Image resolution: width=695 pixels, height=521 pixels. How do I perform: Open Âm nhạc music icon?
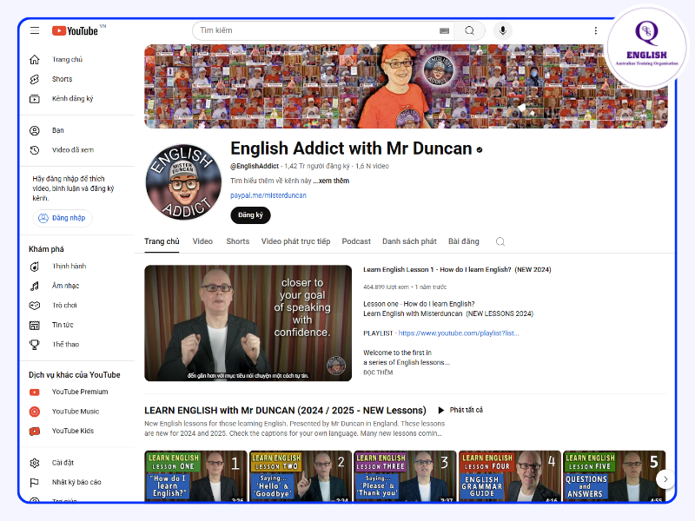tap(35, 286)
